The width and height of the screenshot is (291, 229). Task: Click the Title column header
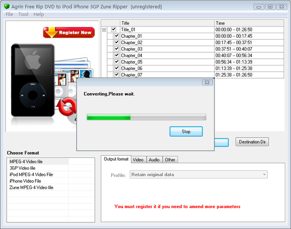click(167, 23)
